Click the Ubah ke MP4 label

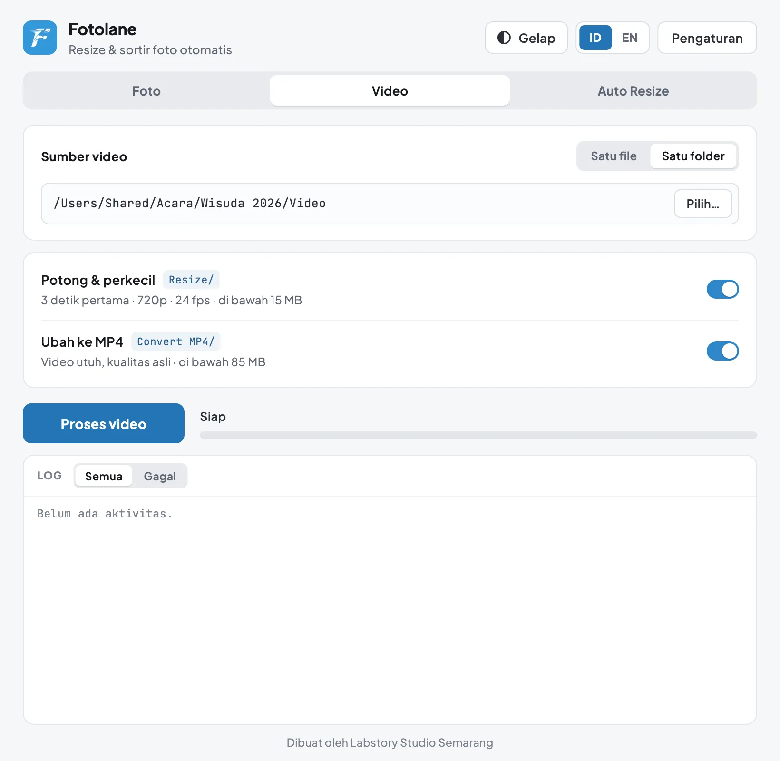click(x=82, y=342)
